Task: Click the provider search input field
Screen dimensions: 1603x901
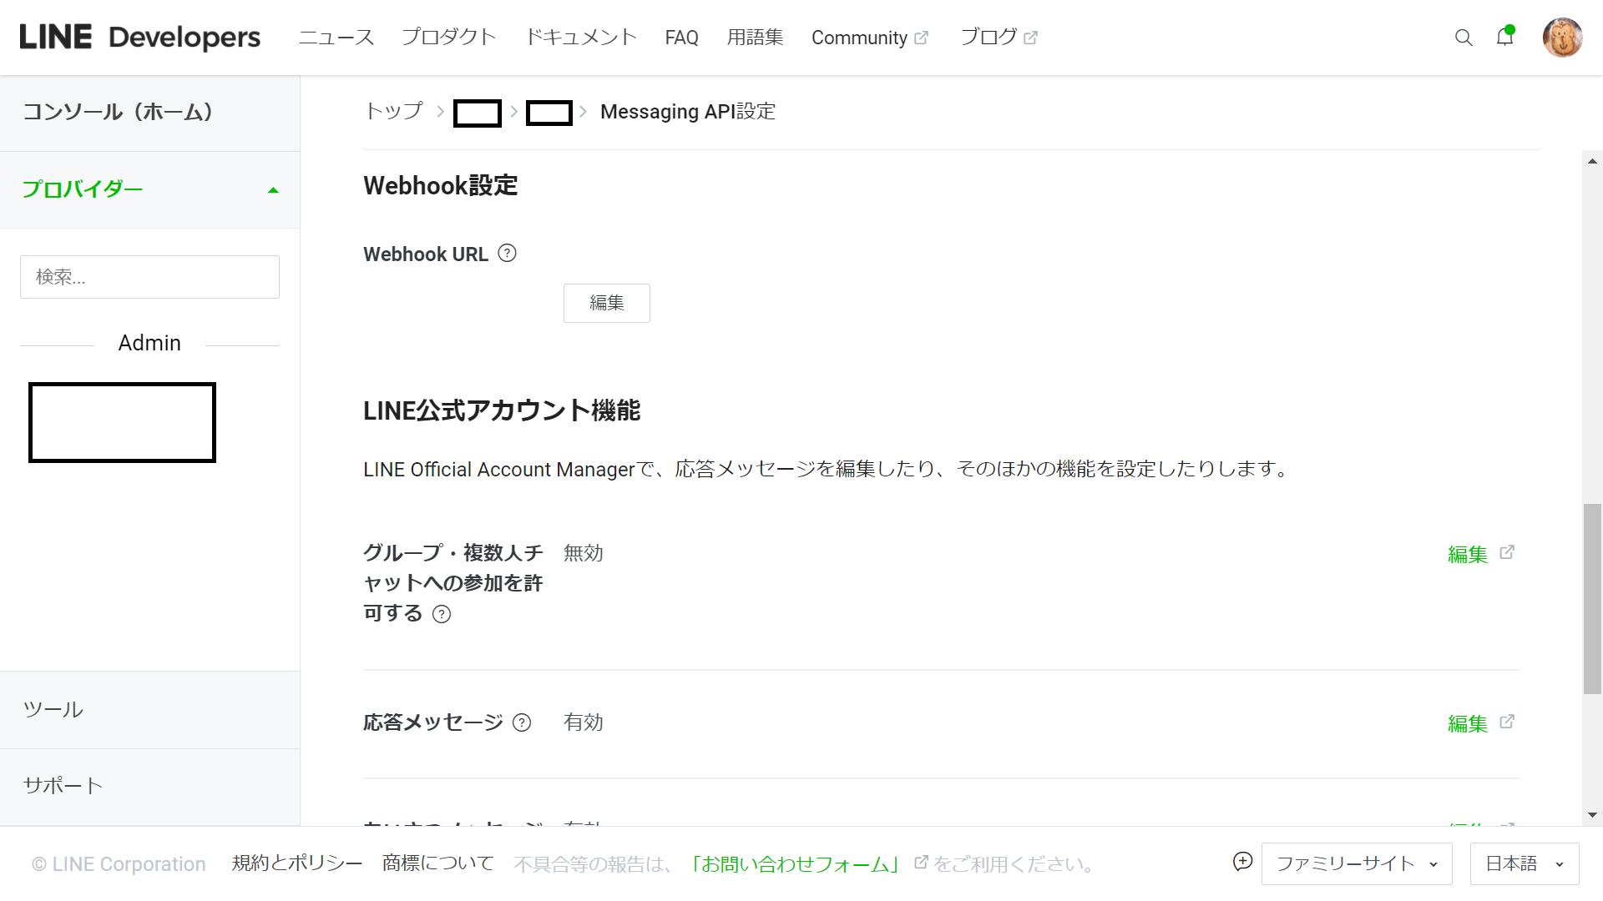Action: 149,277
